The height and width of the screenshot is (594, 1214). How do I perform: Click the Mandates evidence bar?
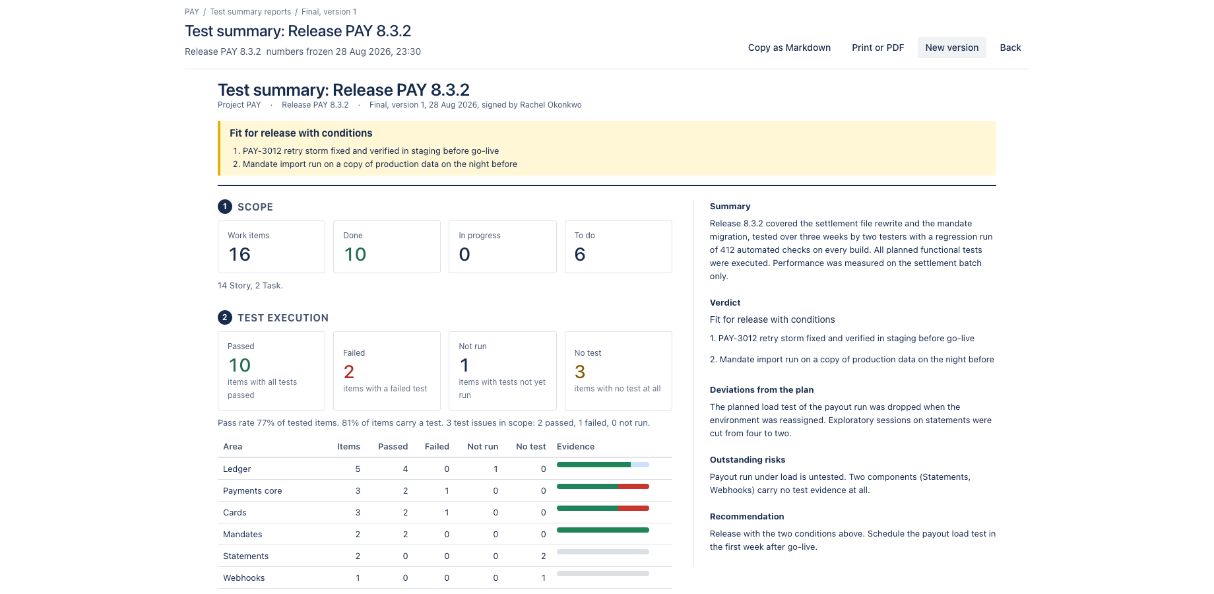602,530
